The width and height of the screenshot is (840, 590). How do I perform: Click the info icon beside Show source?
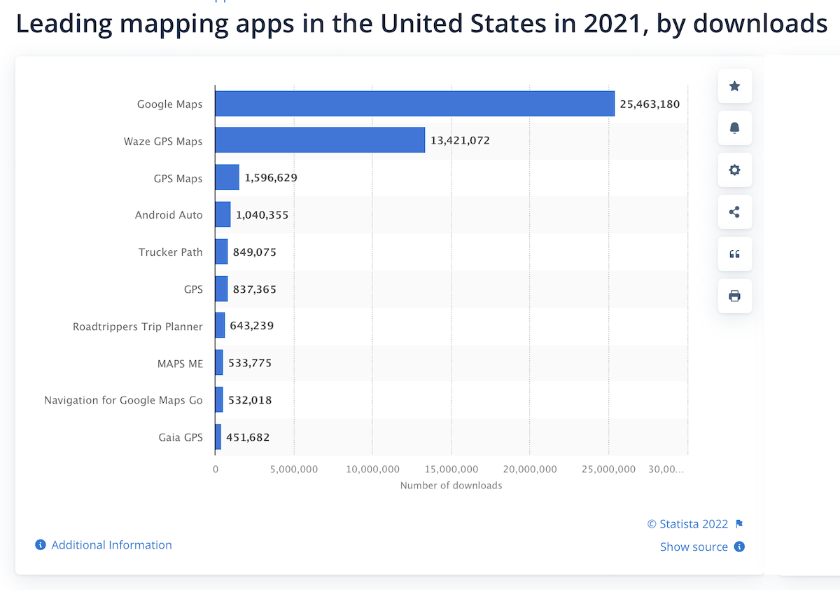tap(740, 547)
